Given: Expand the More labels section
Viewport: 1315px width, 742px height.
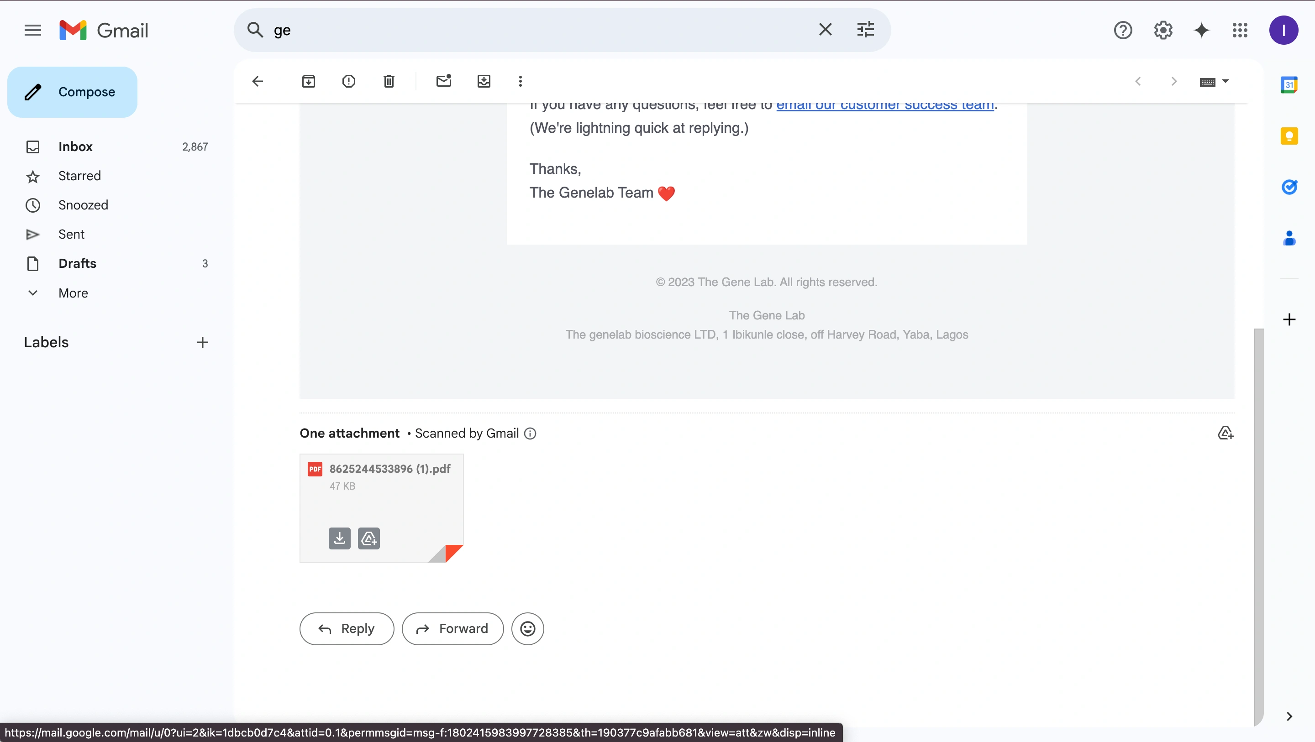Looking at the screenshot, I should (x=73, y=293).
